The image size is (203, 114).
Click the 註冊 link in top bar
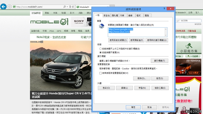click(x=190, y=13)
